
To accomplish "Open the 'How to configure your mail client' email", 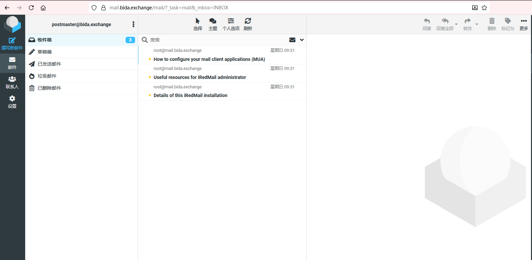I will 209,59.
